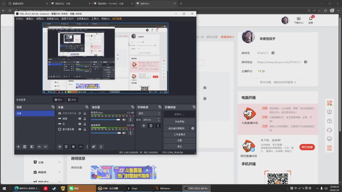Adjust the 300 ms duration stepper
Image resolution: width=342 pixels, height=192 pixels.
[159, 120]
